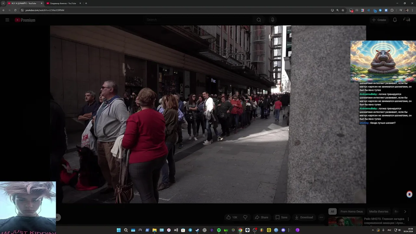This screenshot has width=416, height=234.
Task: Open Discord from the taskbar
Action: point(283,230)
